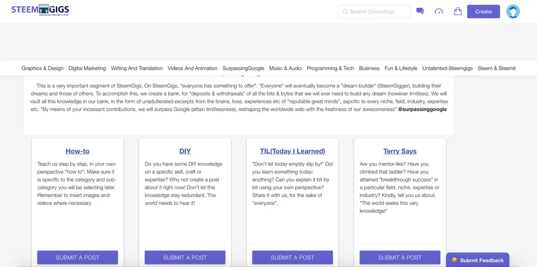This screenshot has width=537, height=267.
Task: Open the Digital Marketing category
Action: click(x=87, y=68)
